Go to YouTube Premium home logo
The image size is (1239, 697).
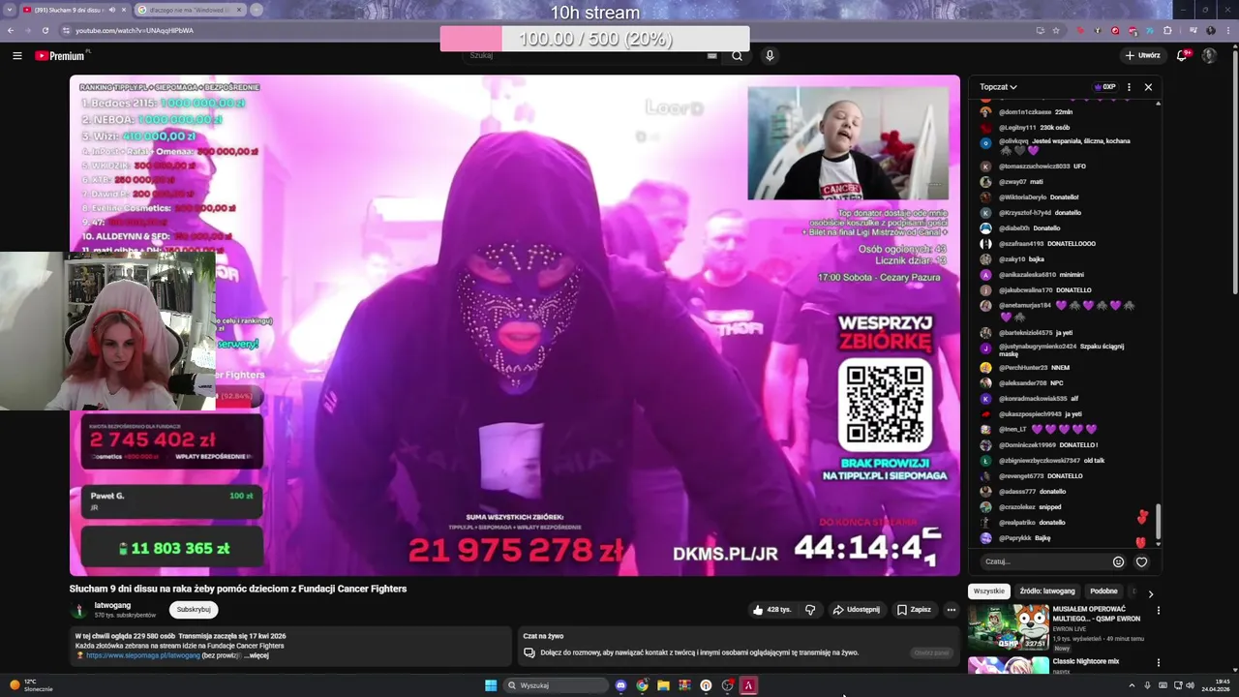62,55
